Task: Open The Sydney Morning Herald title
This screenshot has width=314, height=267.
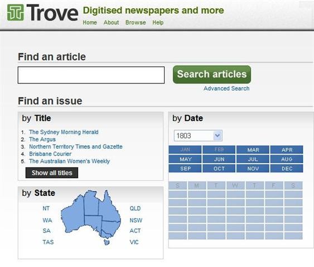Action: (x=64, y=132)
